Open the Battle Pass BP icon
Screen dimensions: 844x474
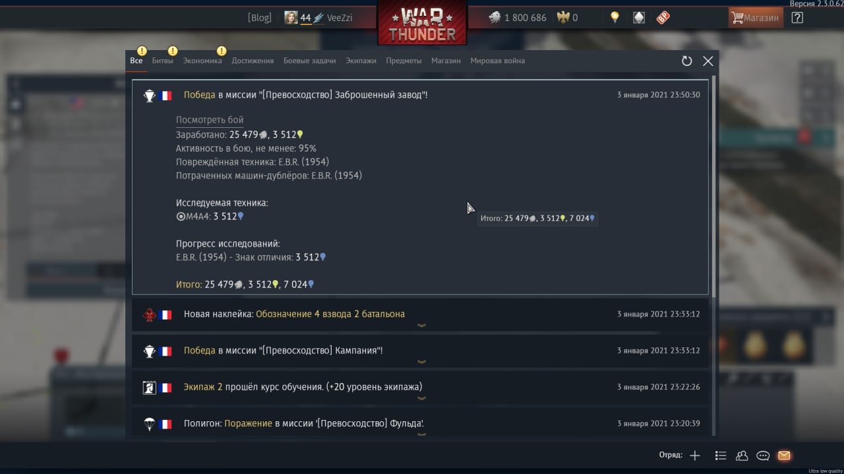click(663, 18)
